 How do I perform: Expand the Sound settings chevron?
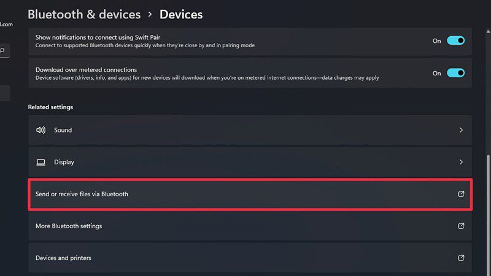461,130
